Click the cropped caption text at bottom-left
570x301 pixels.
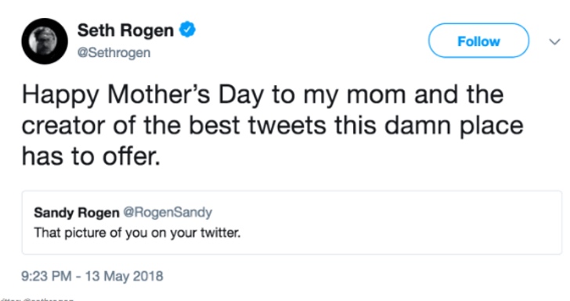(37, 299)
